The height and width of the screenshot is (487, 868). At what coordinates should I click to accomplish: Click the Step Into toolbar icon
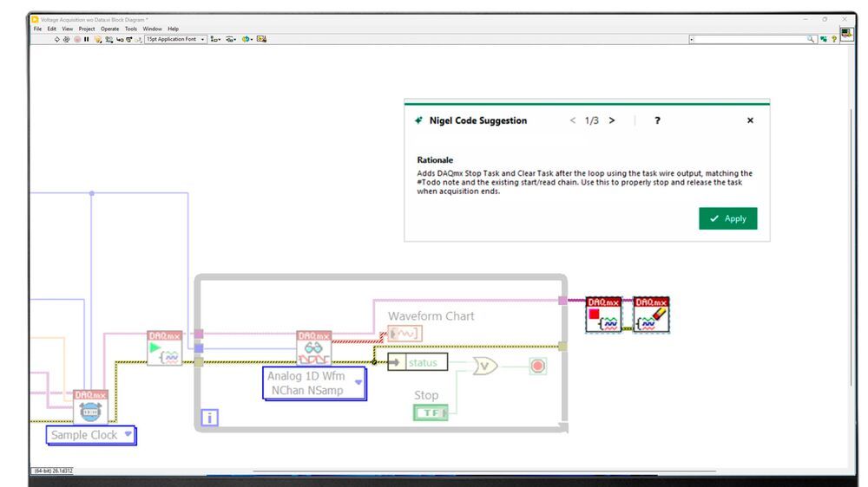119,39
